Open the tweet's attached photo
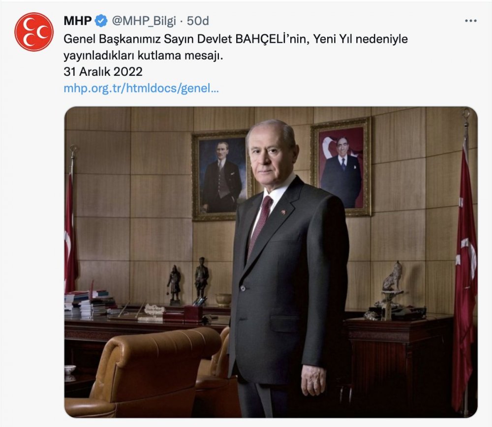Screen dimensions: 492x427 click(271, 262)
